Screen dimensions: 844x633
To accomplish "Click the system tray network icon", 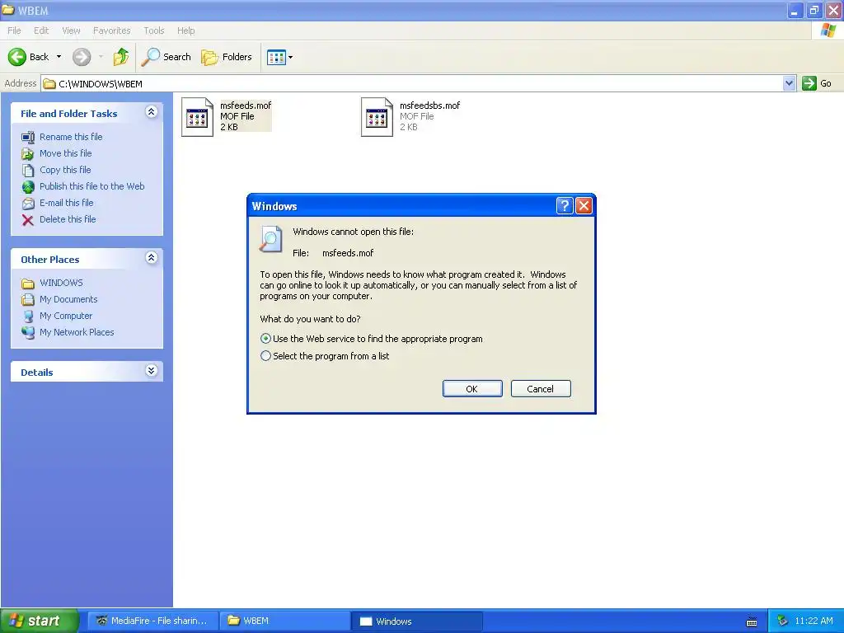I will (x=782, y=621).
